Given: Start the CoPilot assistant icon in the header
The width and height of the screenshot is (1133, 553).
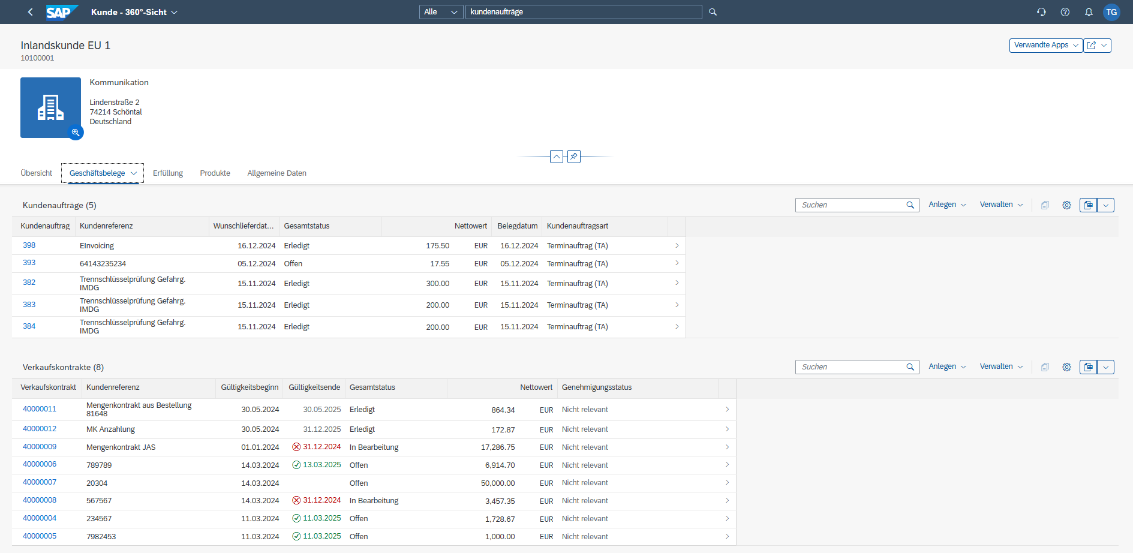Looking at the screenshot, I should click(1042, 11).
